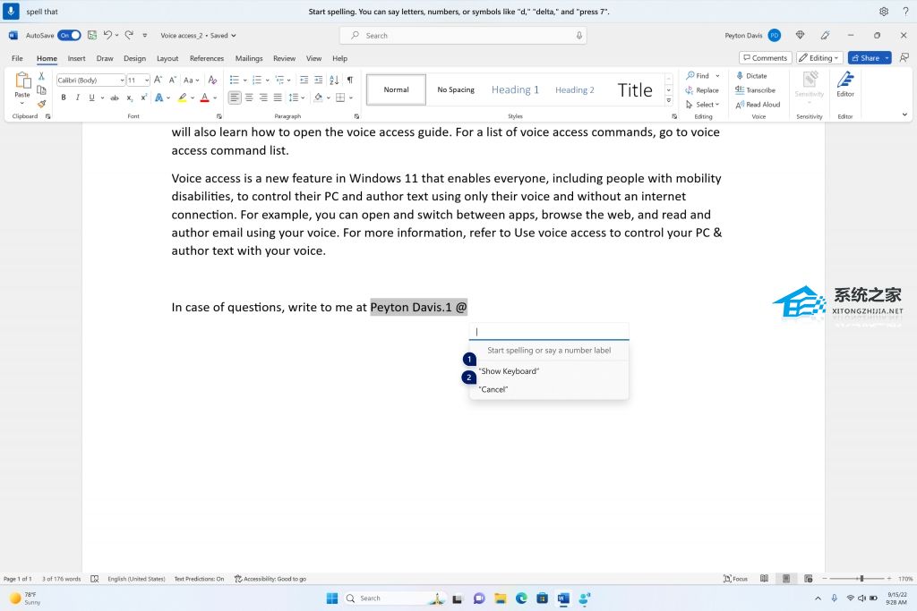
Task: Open Transcribe from the ribbon
Action: coord(760,90)
